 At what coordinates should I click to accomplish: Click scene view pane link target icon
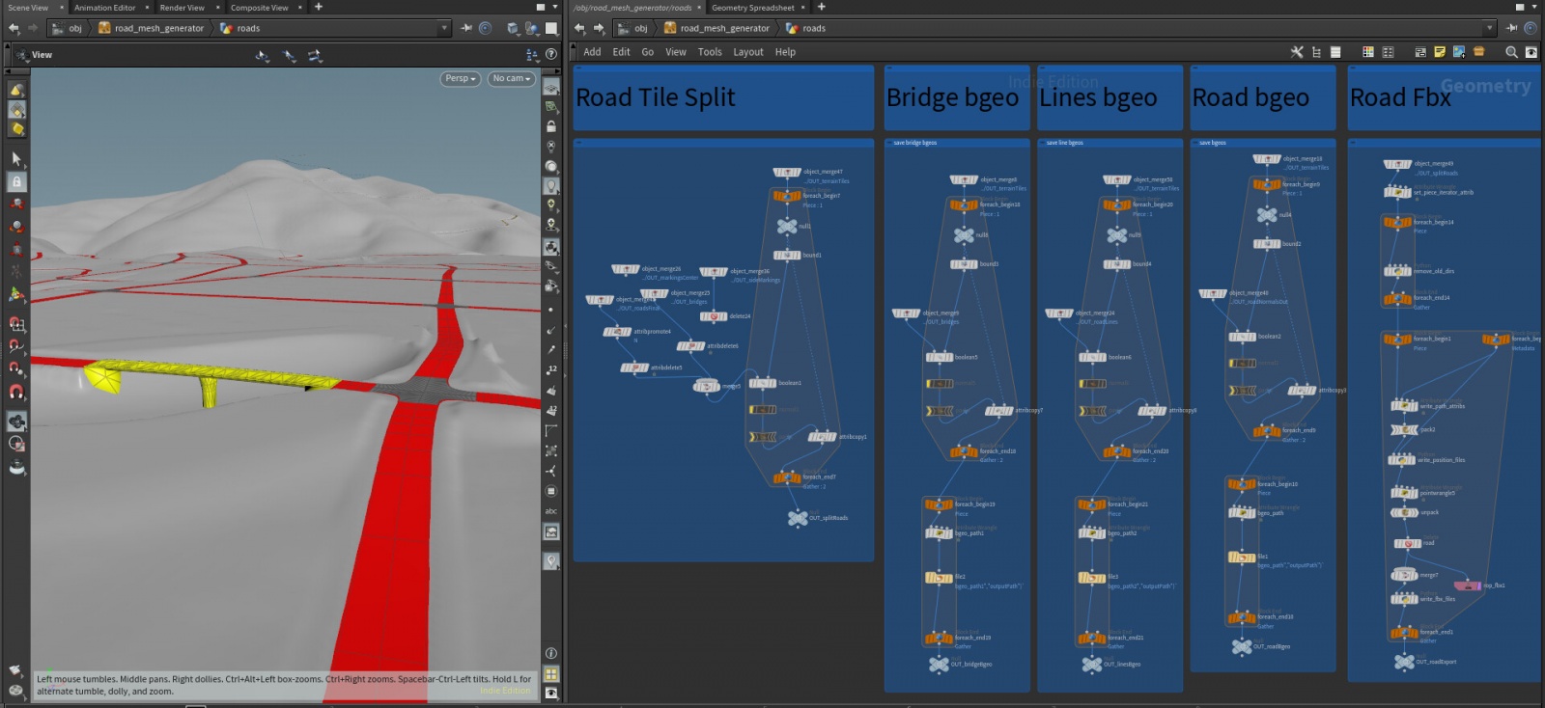pos(485,28)
